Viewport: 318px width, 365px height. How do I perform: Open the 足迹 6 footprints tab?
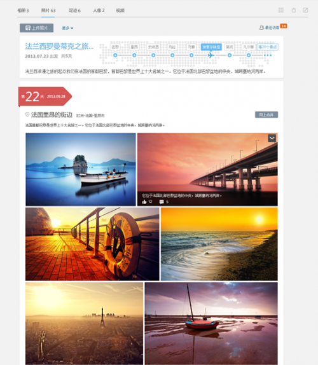[74, 10]
